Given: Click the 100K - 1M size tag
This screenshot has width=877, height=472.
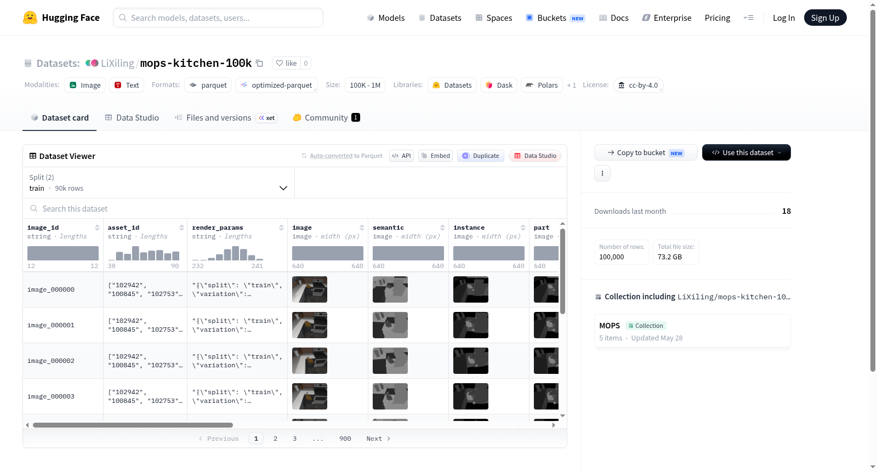Looking at the screenshot, I should pos(365,85).
